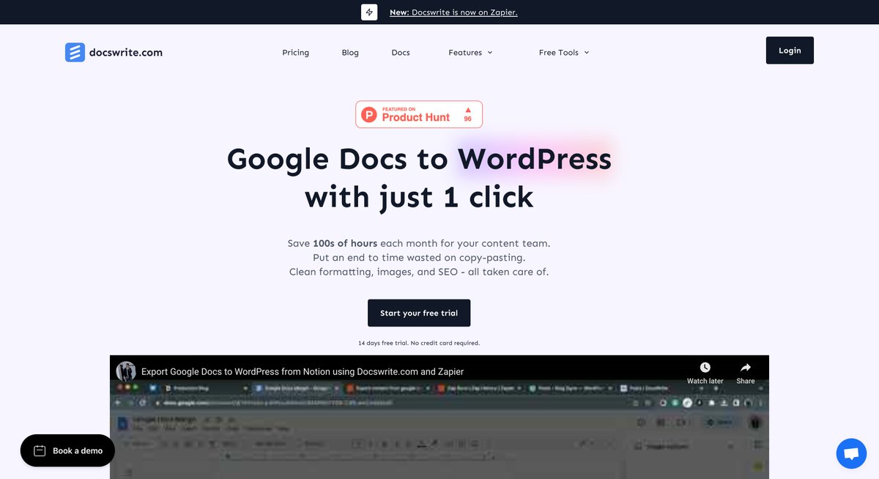Open 'Docswrite is now on Zapier' link
Image resolution: width=879 pixels, height=479 pixels.
453,12
